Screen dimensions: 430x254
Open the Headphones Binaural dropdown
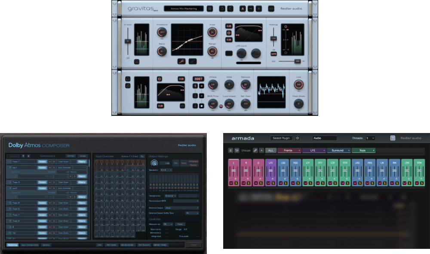click(171, 196)
